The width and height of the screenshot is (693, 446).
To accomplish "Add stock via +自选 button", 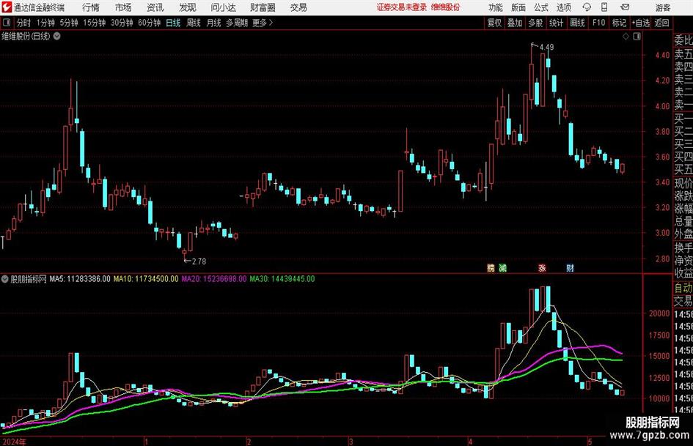I will [640, 23].
